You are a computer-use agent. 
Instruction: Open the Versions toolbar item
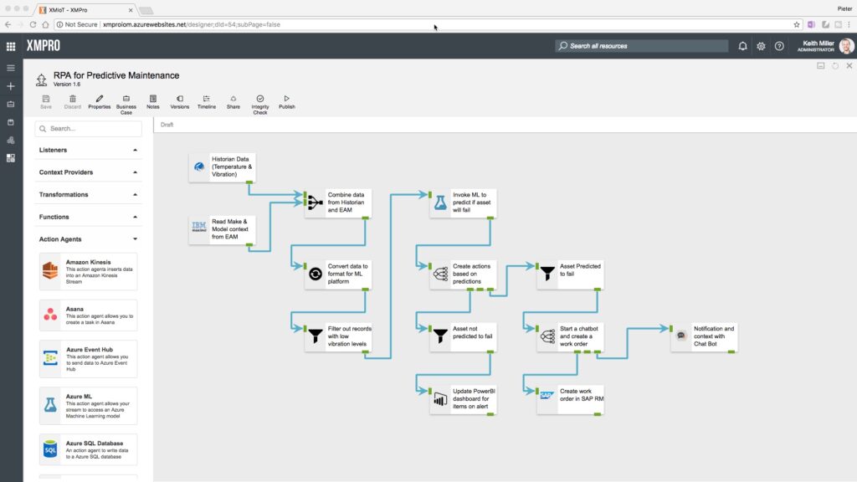point(179,102)
